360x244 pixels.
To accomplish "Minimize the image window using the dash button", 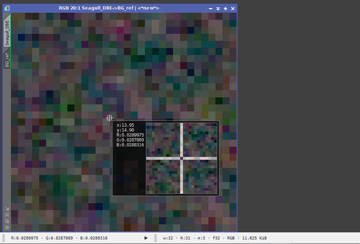I will point(211,8).
